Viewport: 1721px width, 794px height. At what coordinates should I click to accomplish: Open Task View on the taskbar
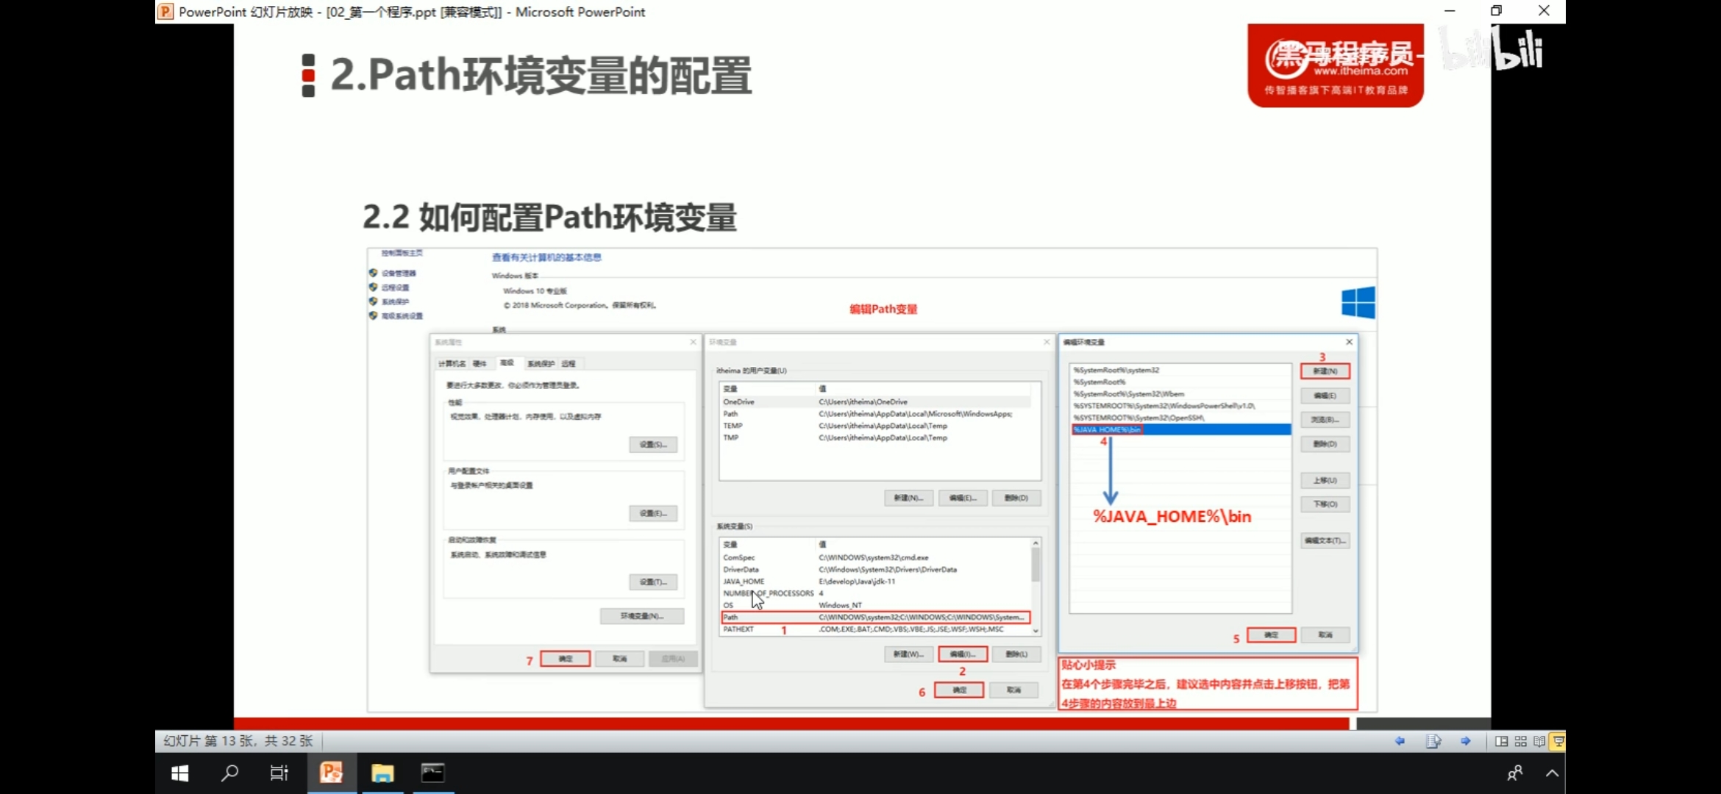tap(279, 773)
